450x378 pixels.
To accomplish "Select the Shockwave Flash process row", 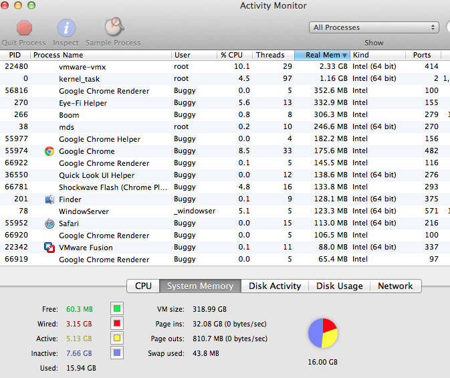I will click(x=225, y=187).
